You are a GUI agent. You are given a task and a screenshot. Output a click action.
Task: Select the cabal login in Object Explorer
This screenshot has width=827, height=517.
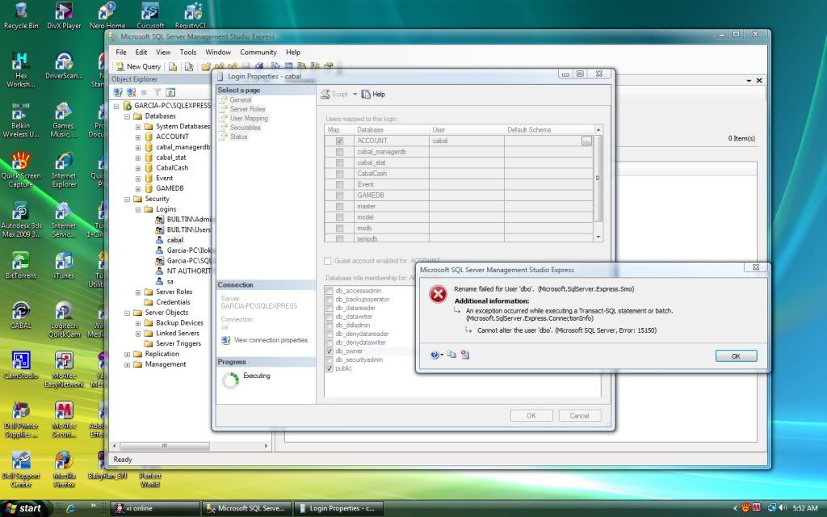click(174, 240)
